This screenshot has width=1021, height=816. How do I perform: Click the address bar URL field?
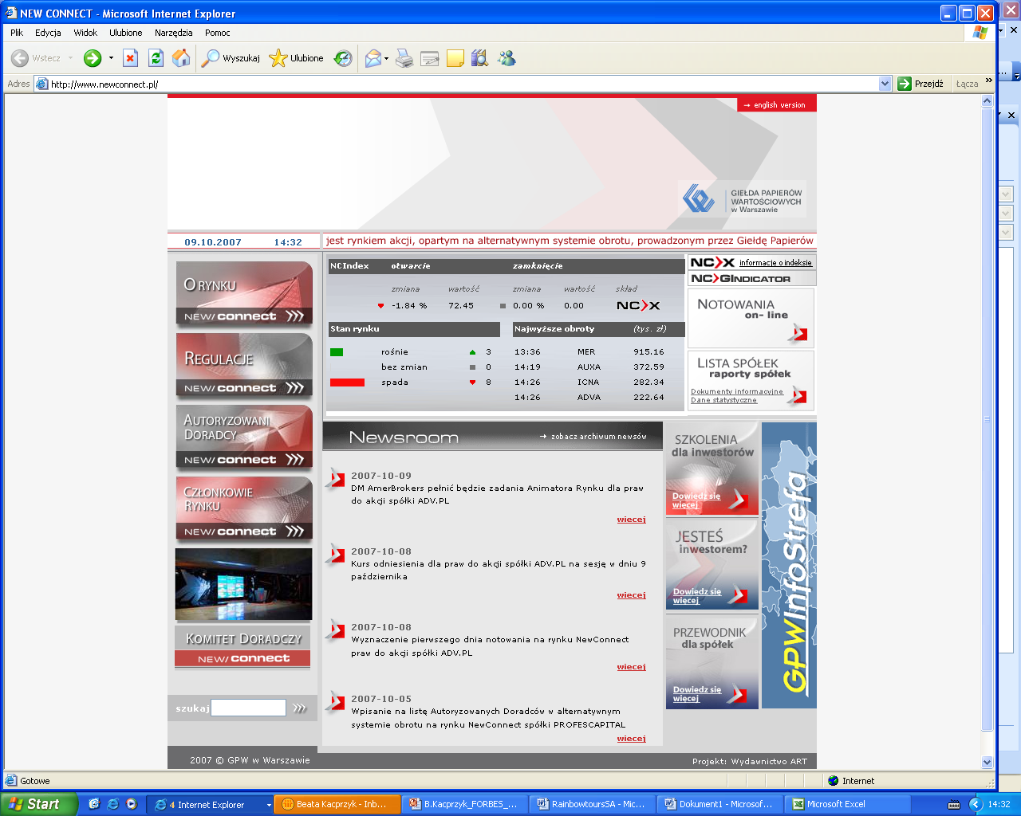tap(463, 84)
